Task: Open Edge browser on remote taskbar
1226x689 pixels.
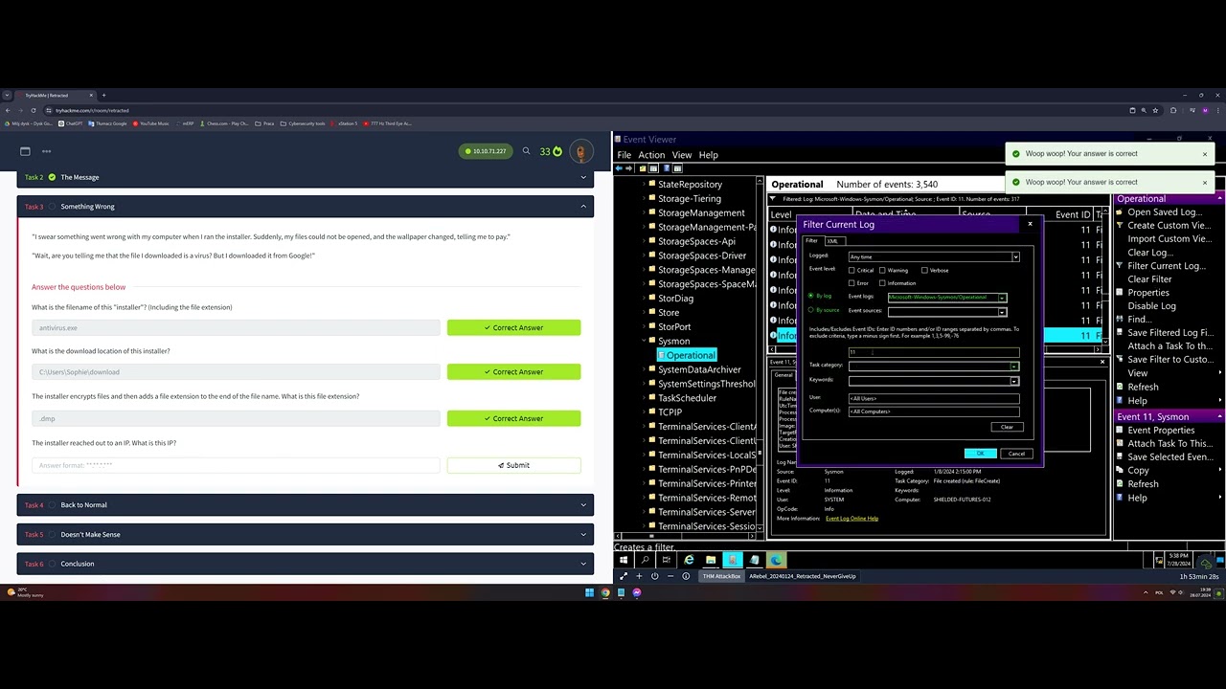Action: (x=776, y=560)
